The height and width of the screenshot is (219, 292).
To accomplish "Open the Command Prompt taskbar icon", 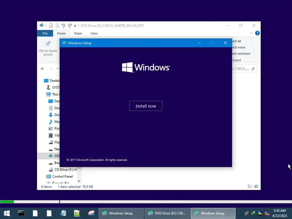I will click(21, 213).
